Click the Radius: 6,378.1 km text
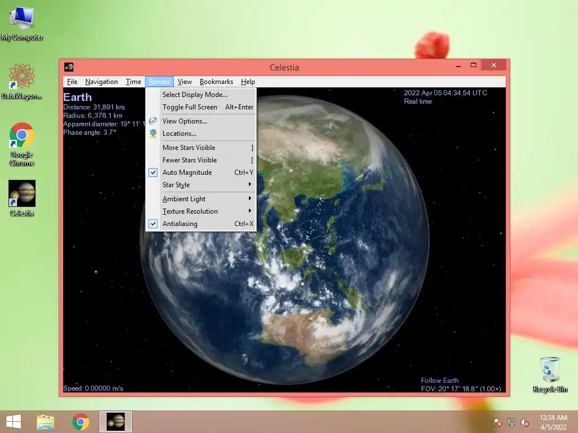The image size is (578, 433). coord(93,116)
